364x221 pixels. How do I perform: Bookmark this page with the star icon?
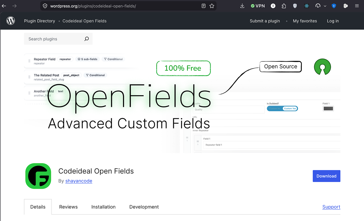click(x=212, y=6)
